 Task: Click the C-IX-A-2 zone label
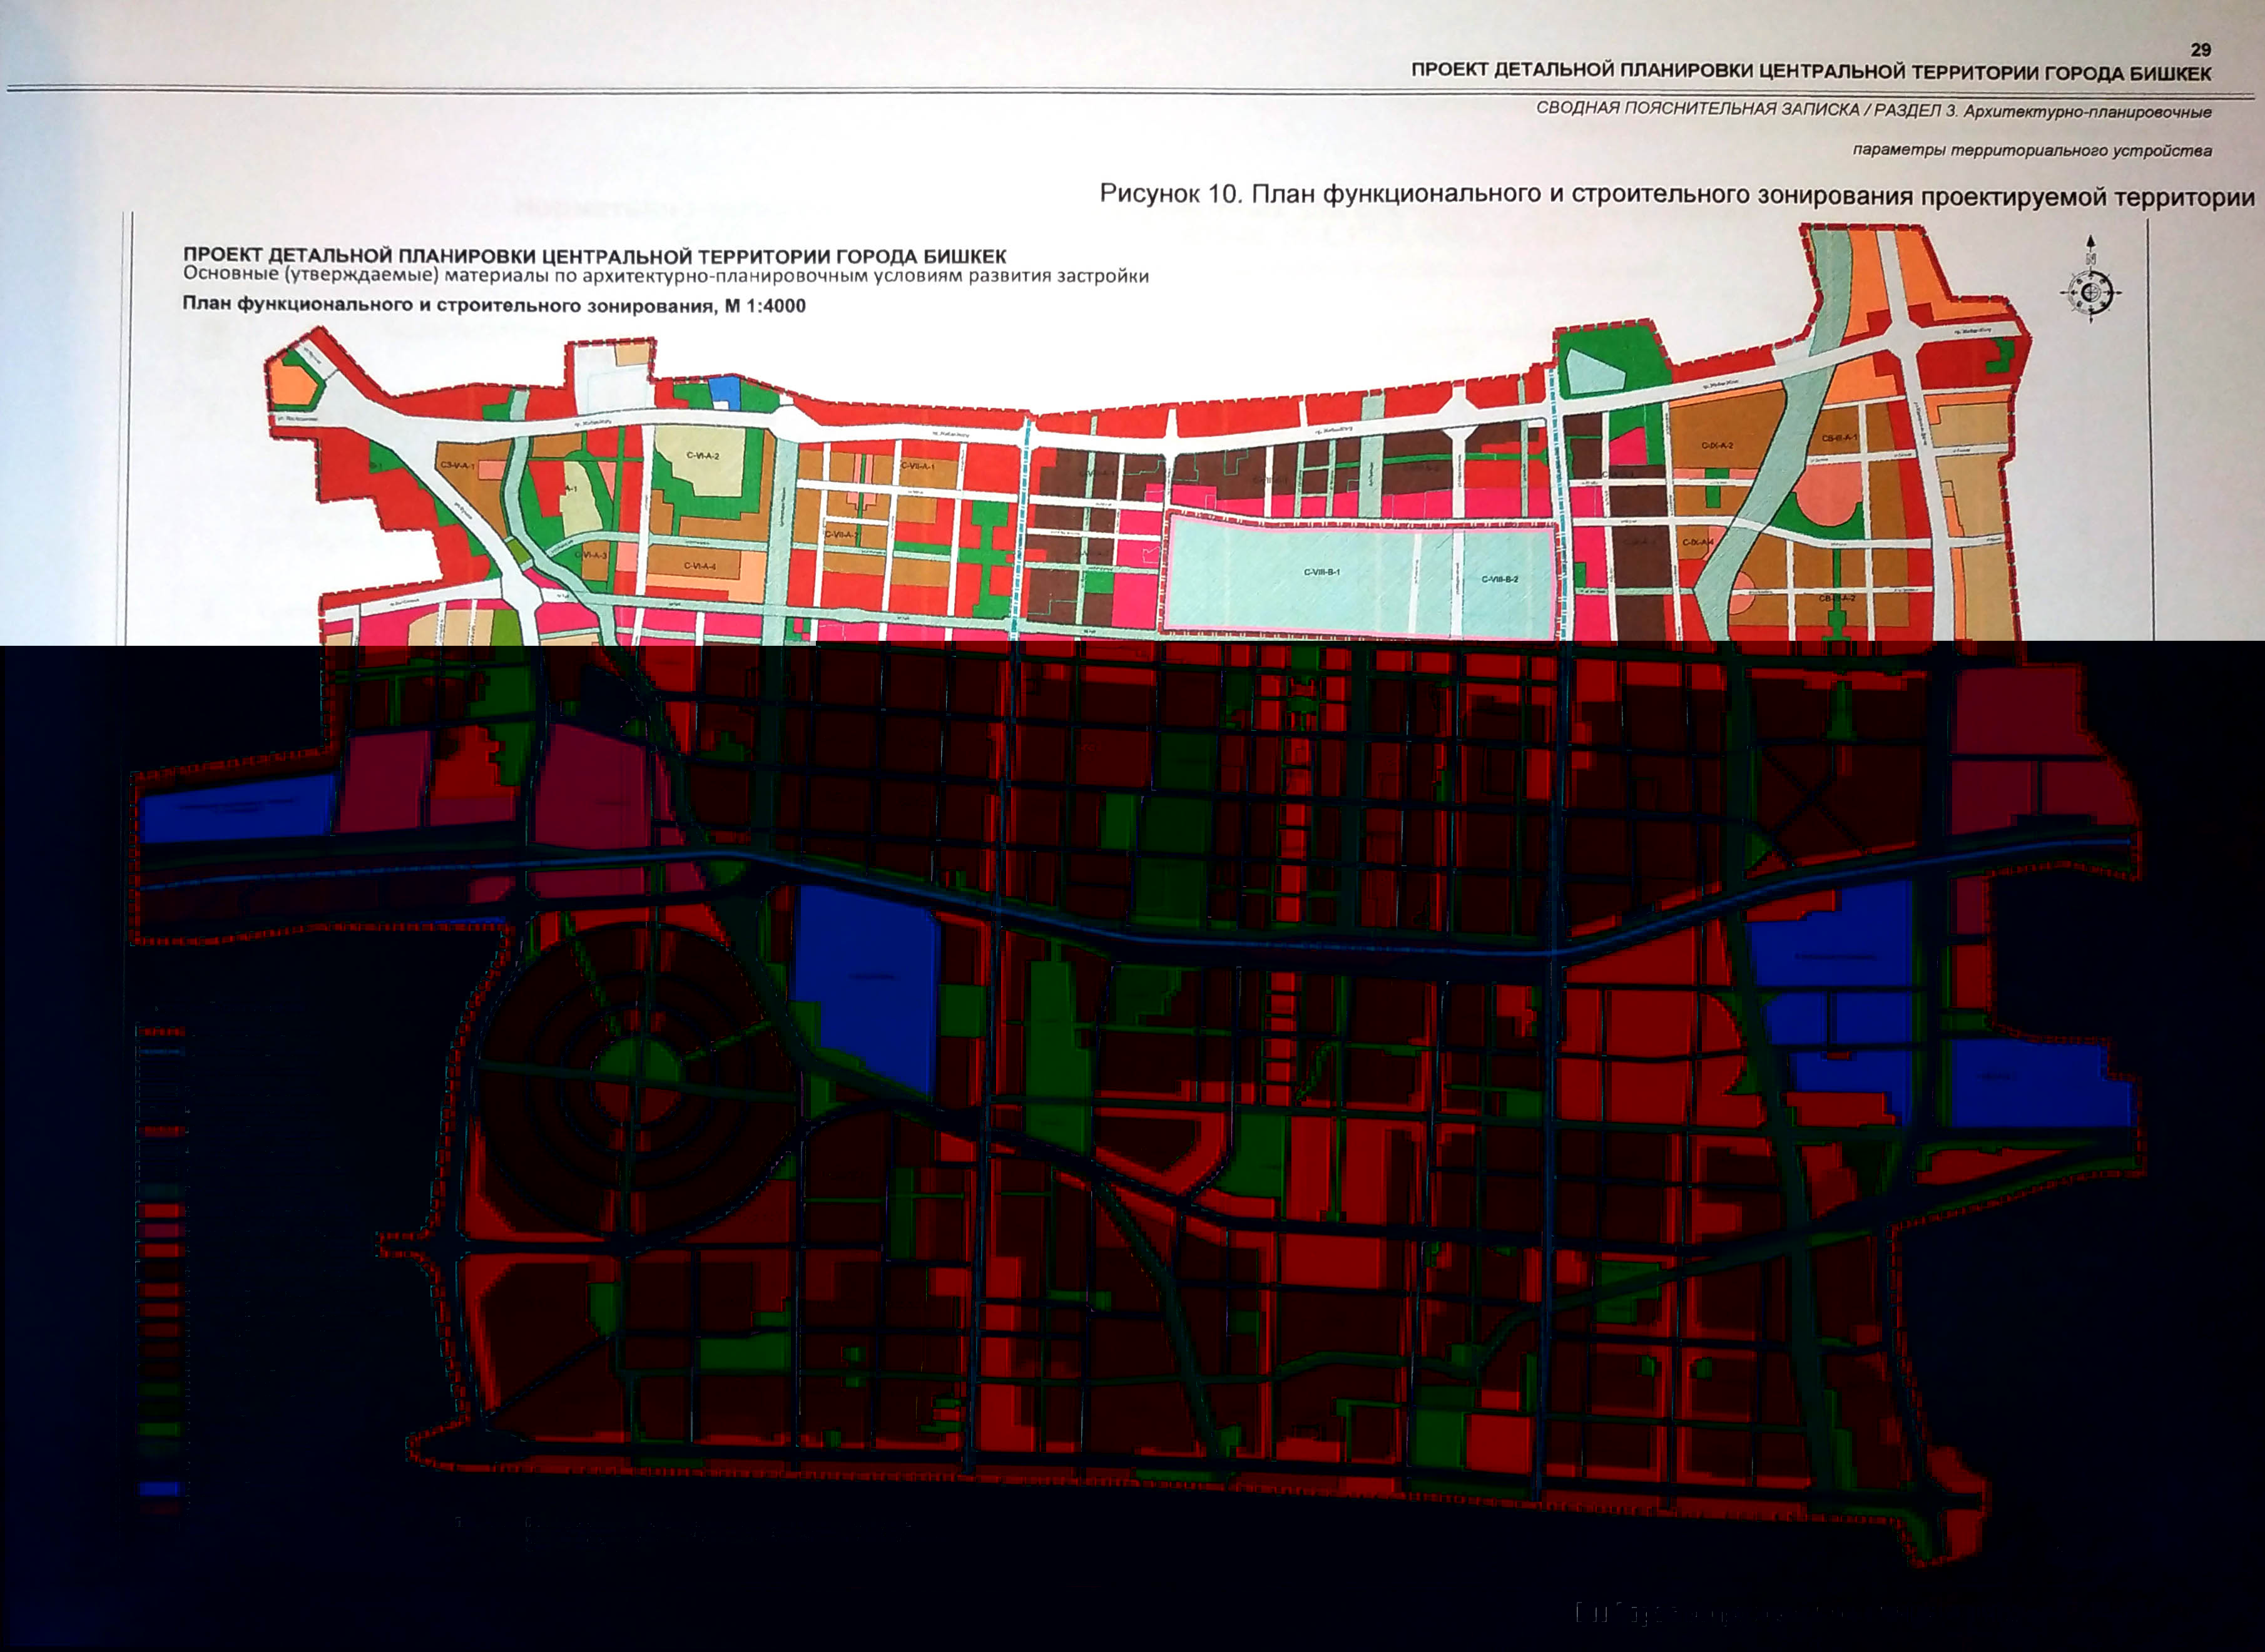pyautogui.click(x=1717, y=445)
